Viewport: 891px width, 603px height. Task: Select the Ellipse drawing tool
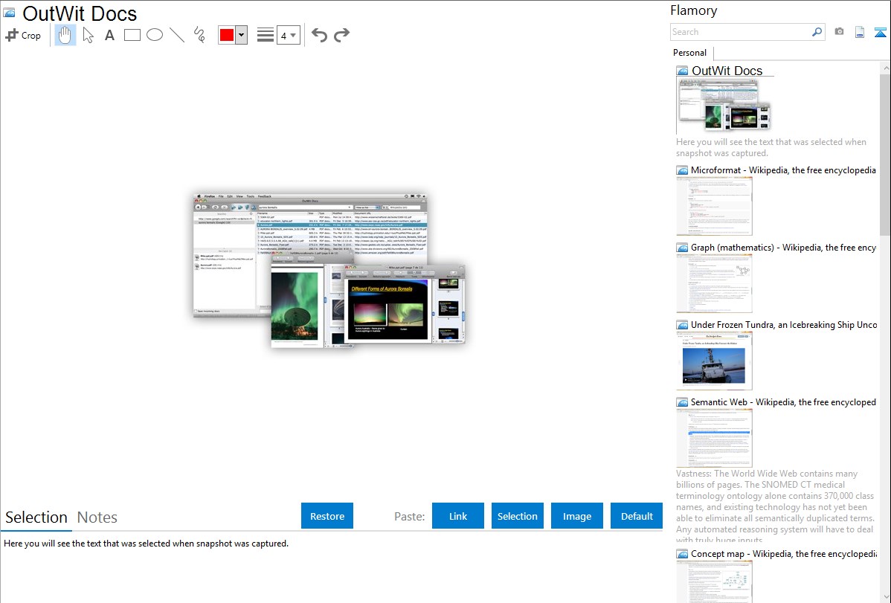155,35
